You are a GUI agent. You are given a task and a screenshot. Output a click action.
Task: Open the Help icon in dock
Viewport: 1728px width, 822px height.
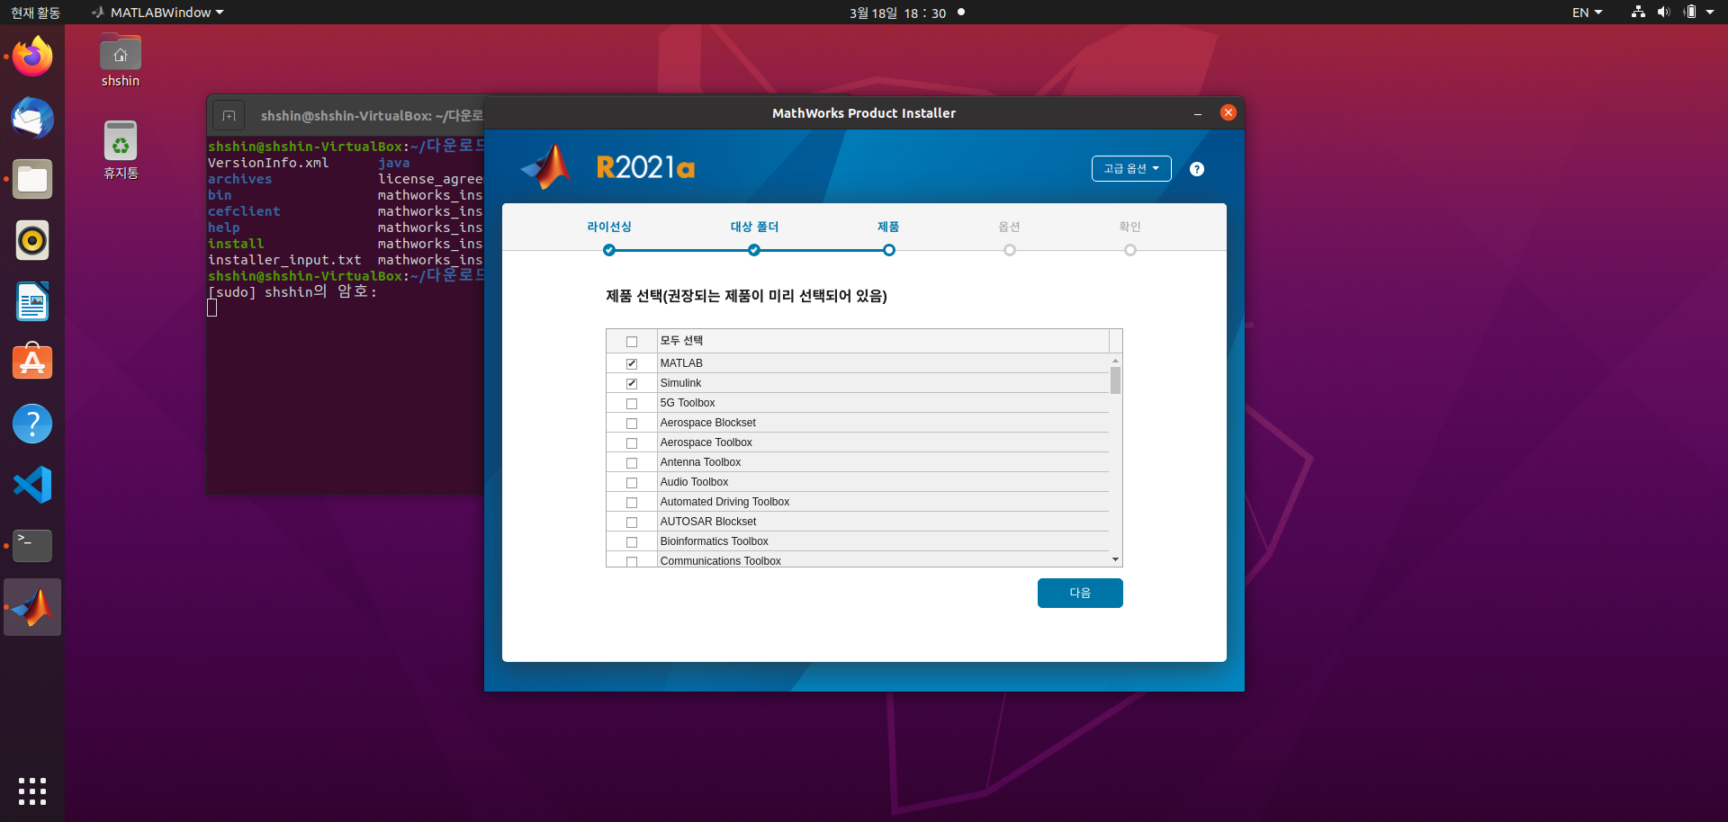click(x=32, y=424)
